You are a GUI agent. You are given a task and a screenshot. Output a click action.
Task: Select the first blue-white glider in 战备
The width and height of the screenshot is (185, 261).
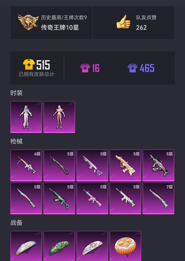(26, 246)
